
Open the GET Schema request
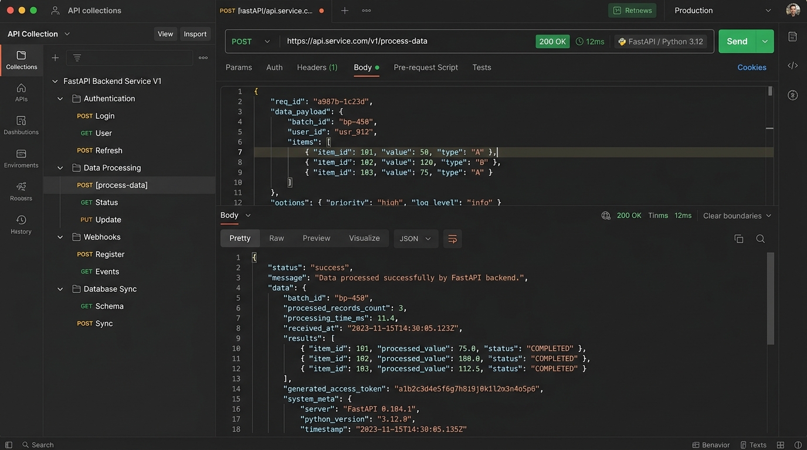click(101, 306)
